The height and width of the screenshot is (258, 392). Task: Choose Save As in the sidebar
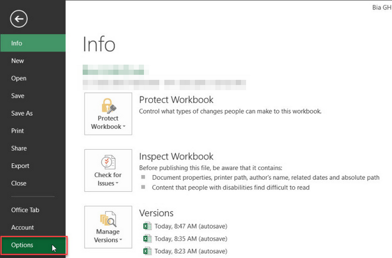pyautogui.click(x=33, y=114)
